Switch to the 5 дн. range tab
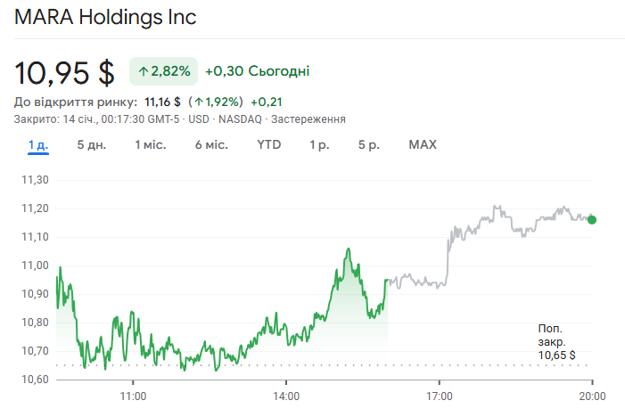The height and width of the screenshot is (417, 625). click(91, 144)
